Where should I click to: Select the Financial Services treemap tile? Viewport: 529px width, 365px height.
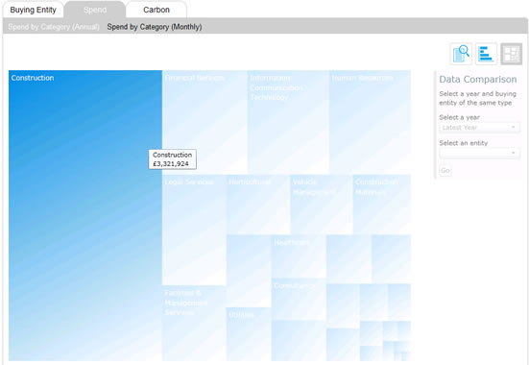pyautogui.click(x=204, y=122)
